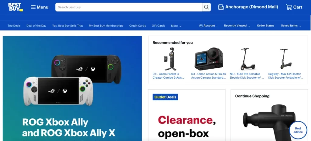Viewport: 311px width, 141px height.
Task: Click the search magnifier icon
Action: (206, 7)
